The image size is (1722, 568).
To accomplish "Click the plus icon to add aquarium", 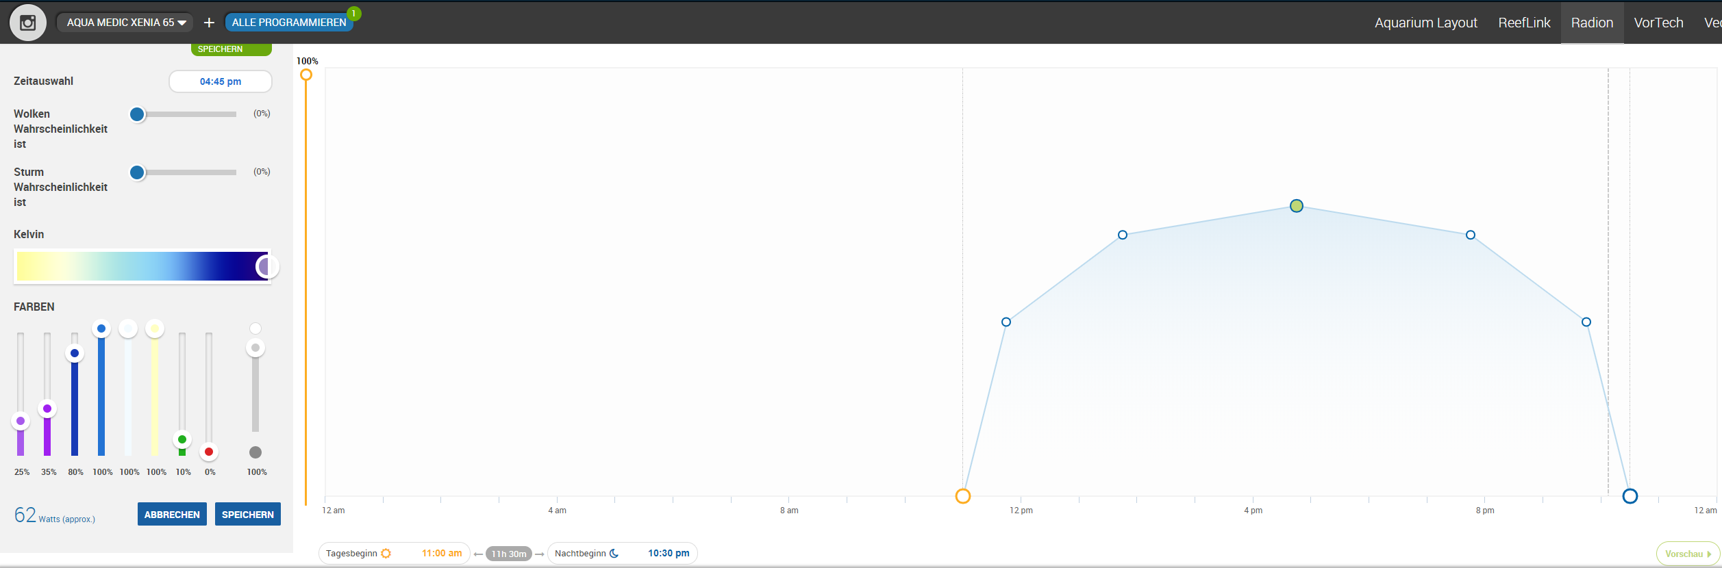I will (x=209, y=23).
